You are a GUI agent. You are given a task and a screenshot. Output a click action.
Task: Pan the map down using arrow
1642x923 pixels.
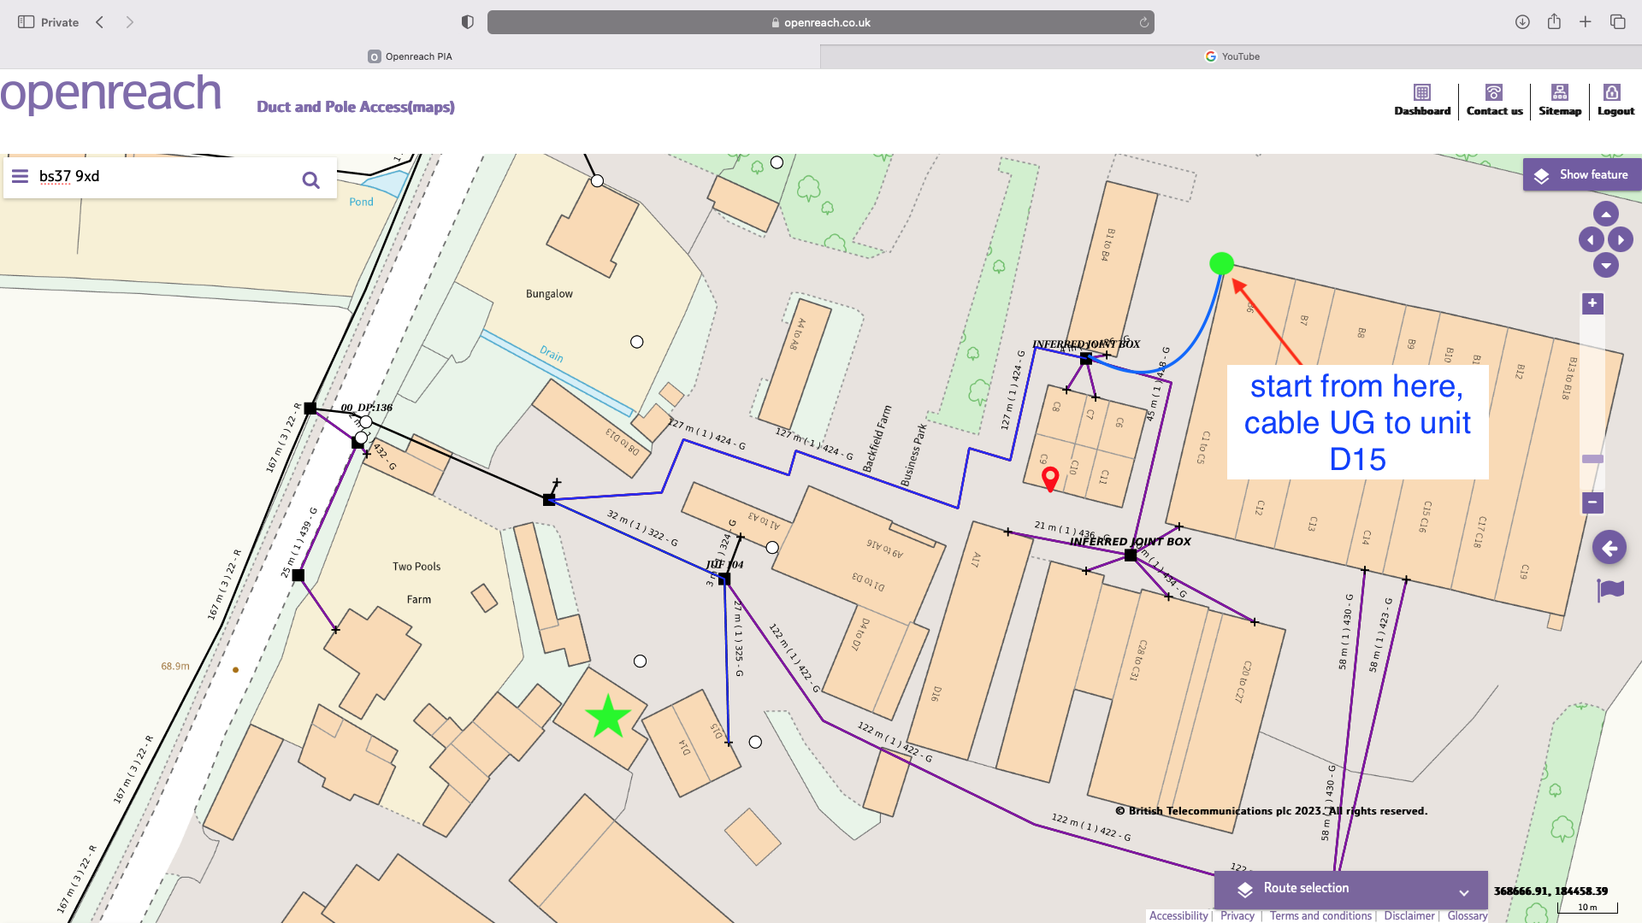1606,266
